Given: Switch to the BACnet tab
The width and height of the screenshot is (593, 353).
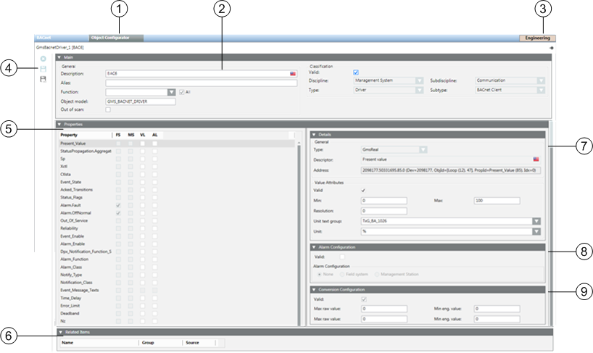Looking at the screenshot, I should pyautogui.click(x=45, y=36).
